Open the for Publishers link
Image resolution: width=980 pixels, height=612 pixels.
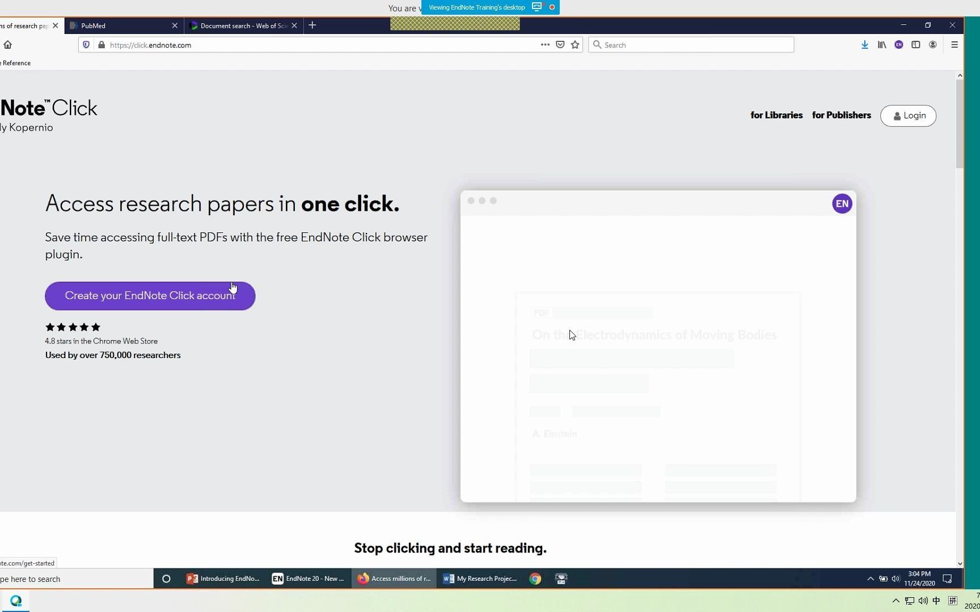tap(841, 115)
